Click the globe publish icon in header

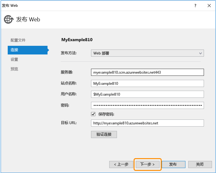(8, 19)
